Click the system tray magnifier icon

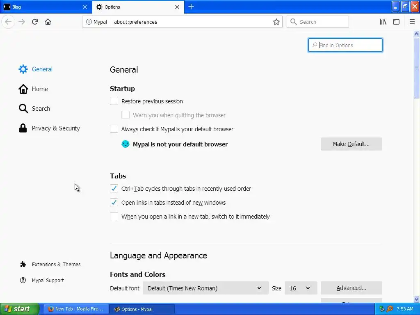[x=390, y=309]
